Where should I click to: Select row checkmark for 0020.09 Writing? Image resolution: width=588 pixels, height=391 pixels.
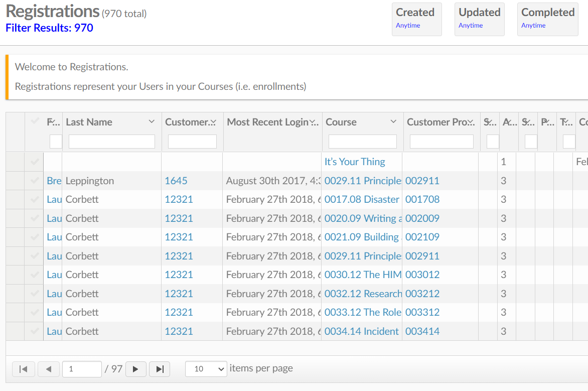(35, 218)
